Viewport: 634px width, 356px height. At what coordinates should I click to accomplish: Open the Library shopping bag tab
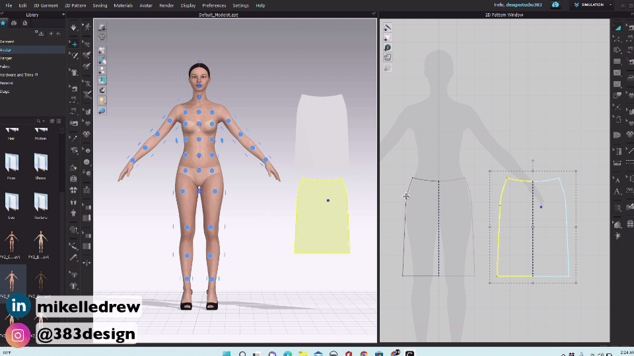tap(24, 23)
